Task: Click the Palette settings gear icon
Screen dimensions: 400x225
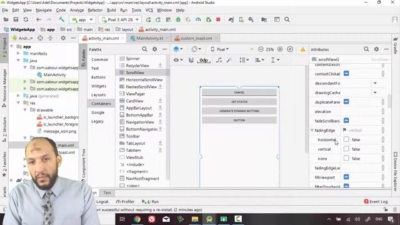Action: (154, 49)
